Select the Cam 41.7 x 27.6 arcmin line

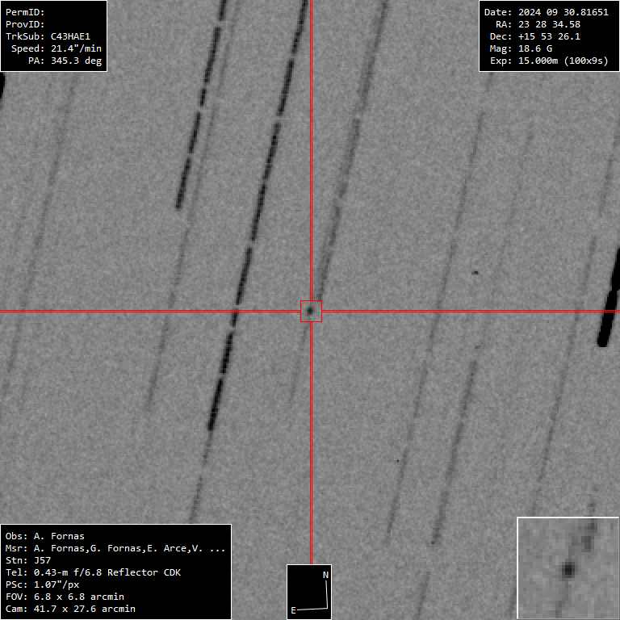(x=70, y=609)
